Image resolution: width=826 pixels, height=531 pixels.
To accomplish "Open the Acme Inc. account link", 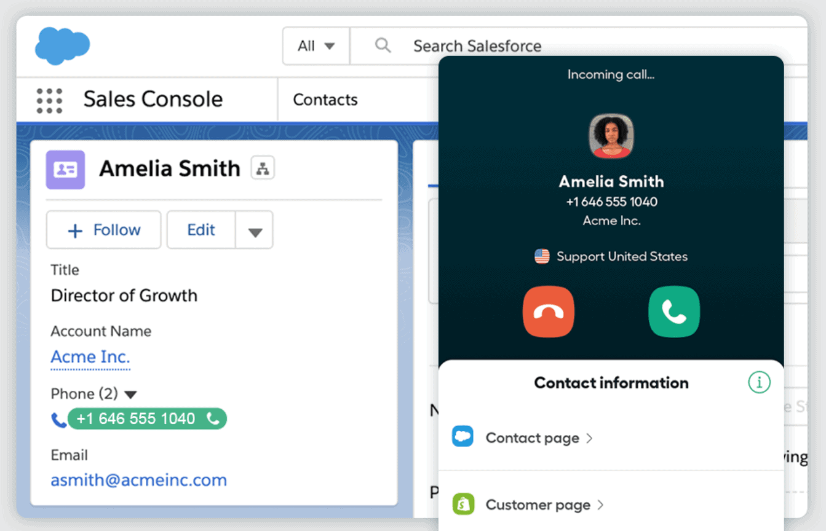I will click(x=90, y=356).
